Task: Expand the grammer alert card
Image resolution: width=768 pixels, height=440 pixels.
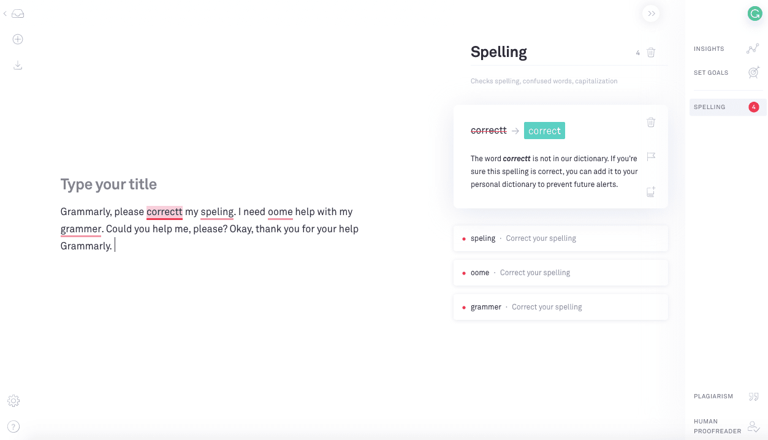Action: (x=560, y=307)
